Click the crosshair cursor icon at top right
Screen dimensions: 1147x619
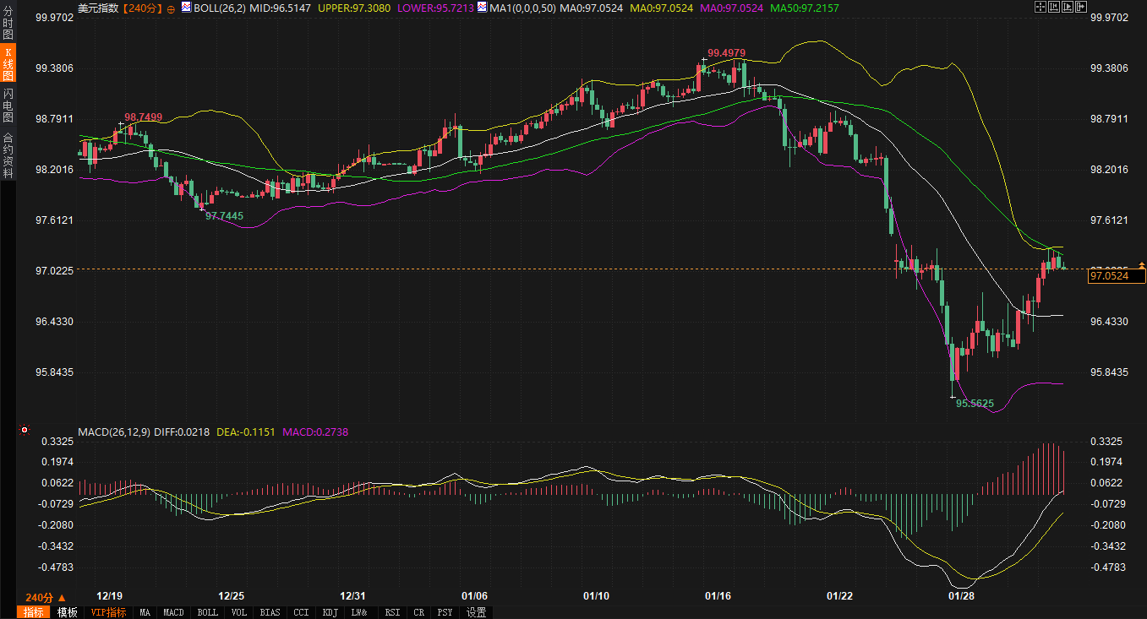tap(1040, 7)
